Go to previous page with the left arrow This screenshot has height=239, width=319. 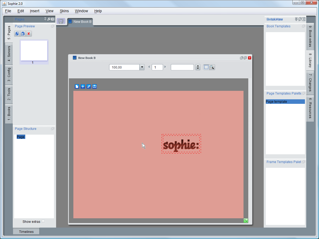click(x=149, y=67)
